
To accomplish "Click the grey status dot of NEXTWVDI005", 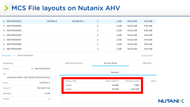I will click(4, 30).
